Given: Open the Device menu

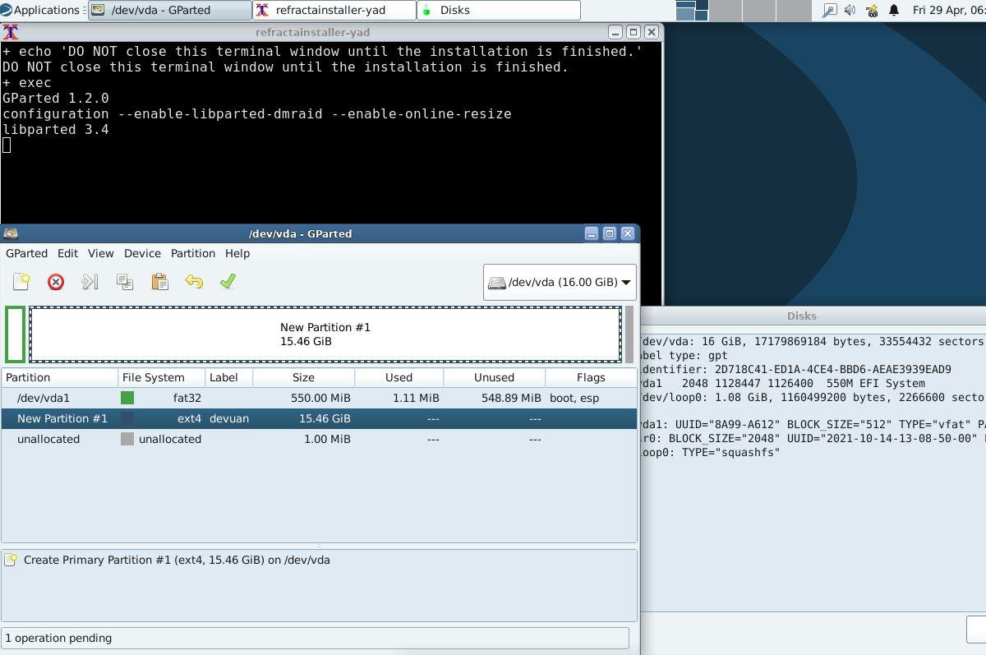Looking at the screenshot, I should pos(142,253).
